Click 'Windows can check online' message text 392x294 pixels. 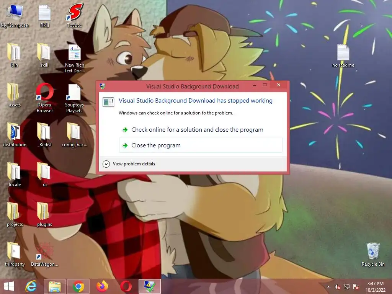[x=176, y=113]
